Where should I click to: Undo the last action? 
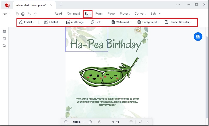[x=29, y=14]
